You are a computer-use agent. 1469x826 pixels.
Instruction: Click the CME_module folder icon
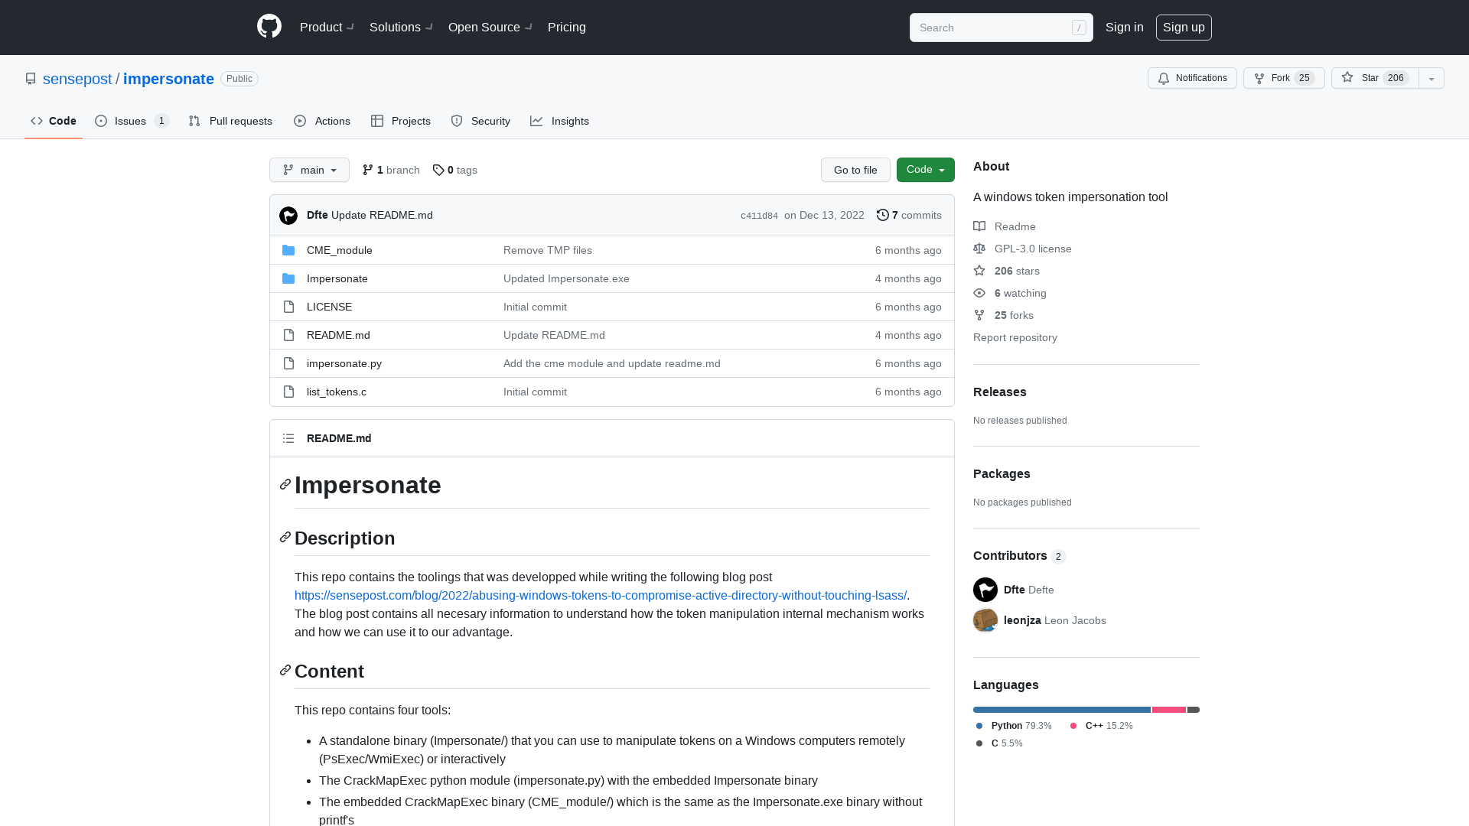(288, 250)
